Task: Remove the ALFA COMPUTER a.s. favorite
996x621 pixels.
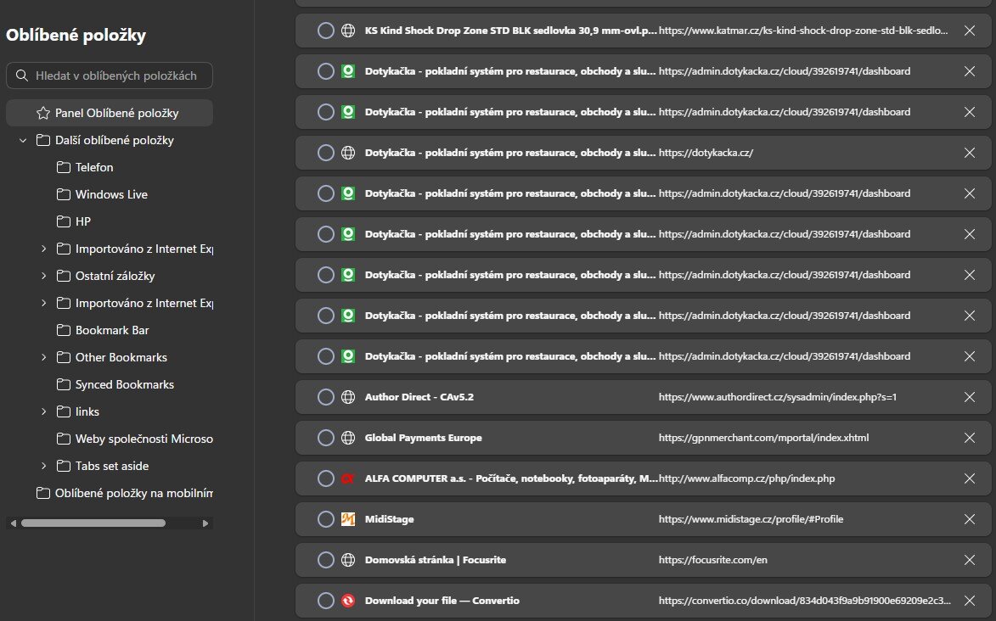Action: (970, 478)
